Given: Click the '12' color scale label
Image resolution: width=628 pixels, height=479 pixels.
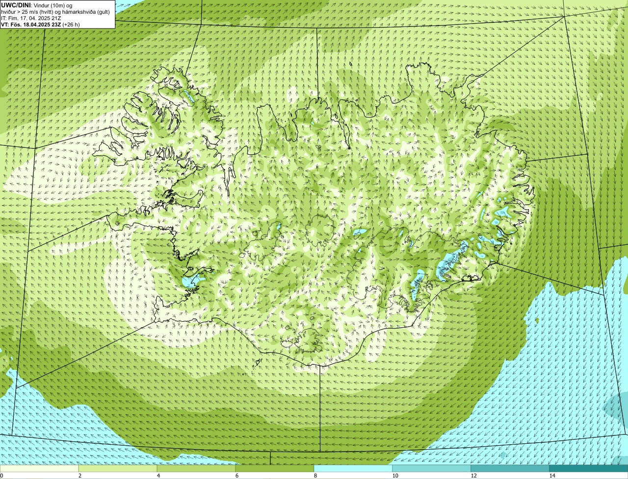Looking at the screenshot, I should pos(473,476).
